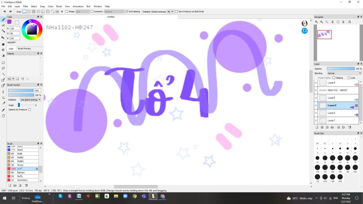363x204 pixels.
Task: Select the Lasso tool
Action: (x=3, y=68)
